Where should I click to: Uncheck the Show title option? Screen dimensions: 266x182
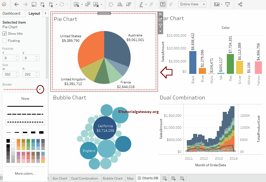[5, 33]
